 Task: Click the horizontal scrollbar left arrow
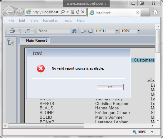[5, 126]
